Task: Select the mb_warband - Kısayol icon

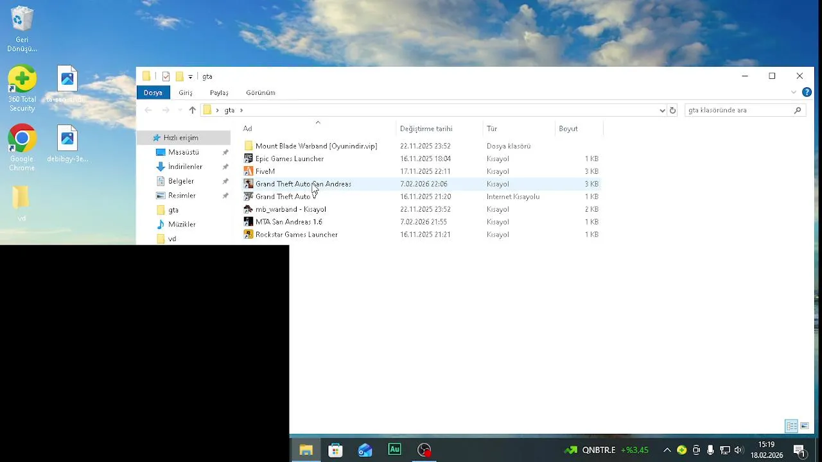Action: click(x=249, y=209)
